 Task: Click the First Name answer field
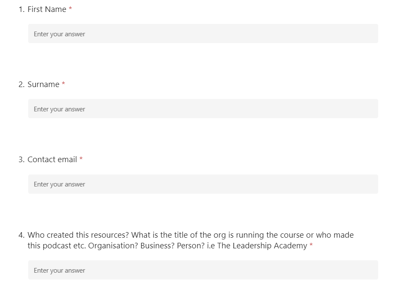[203, 34]
